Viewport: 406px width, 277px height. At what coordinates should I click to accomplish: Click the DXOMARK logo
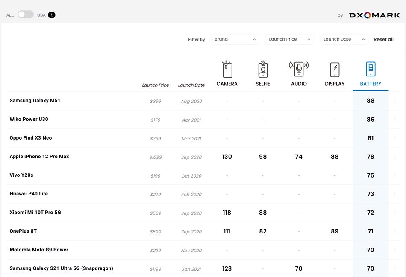pyautogui.click(x=374, y=15)
